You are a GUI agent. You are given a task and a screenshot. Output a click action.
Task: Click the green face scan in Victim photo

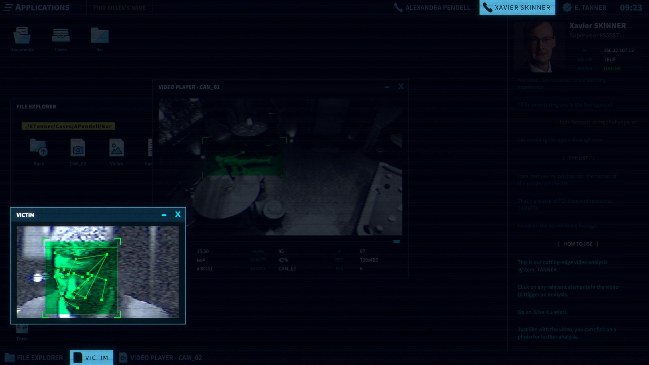tap(82, 278)
